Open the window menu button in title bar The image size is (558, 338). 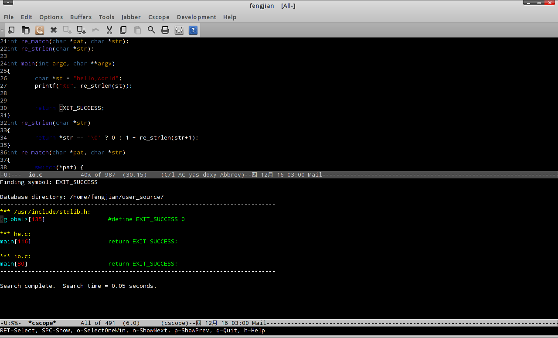7,3
